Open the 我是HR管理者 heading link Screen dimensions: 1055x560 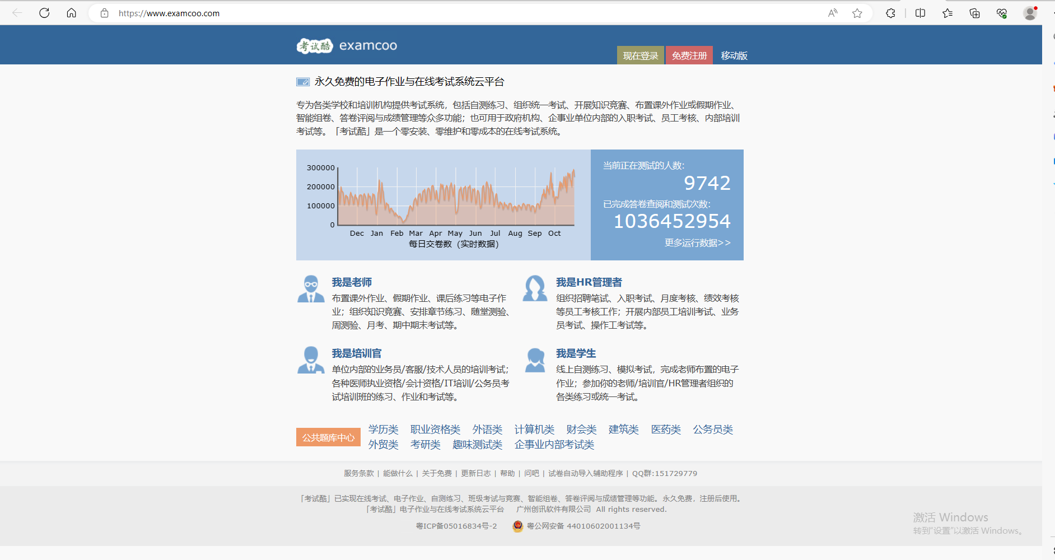(x=589, y=282)
